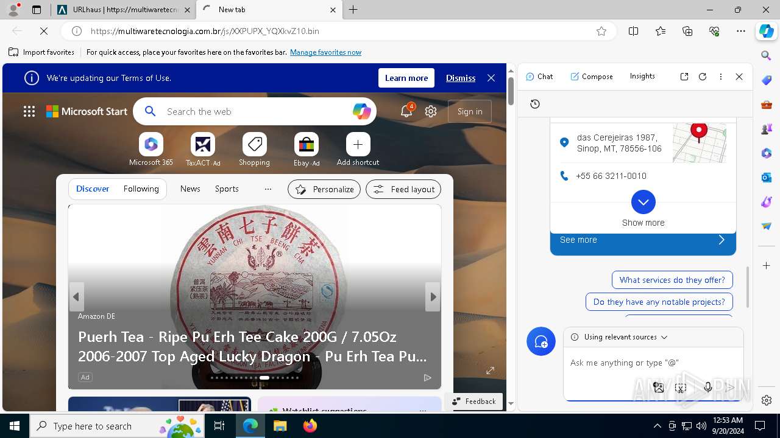Viewport: 780px width, 438px height.
Task: Click Sign in button
Action: click(470, 111)
